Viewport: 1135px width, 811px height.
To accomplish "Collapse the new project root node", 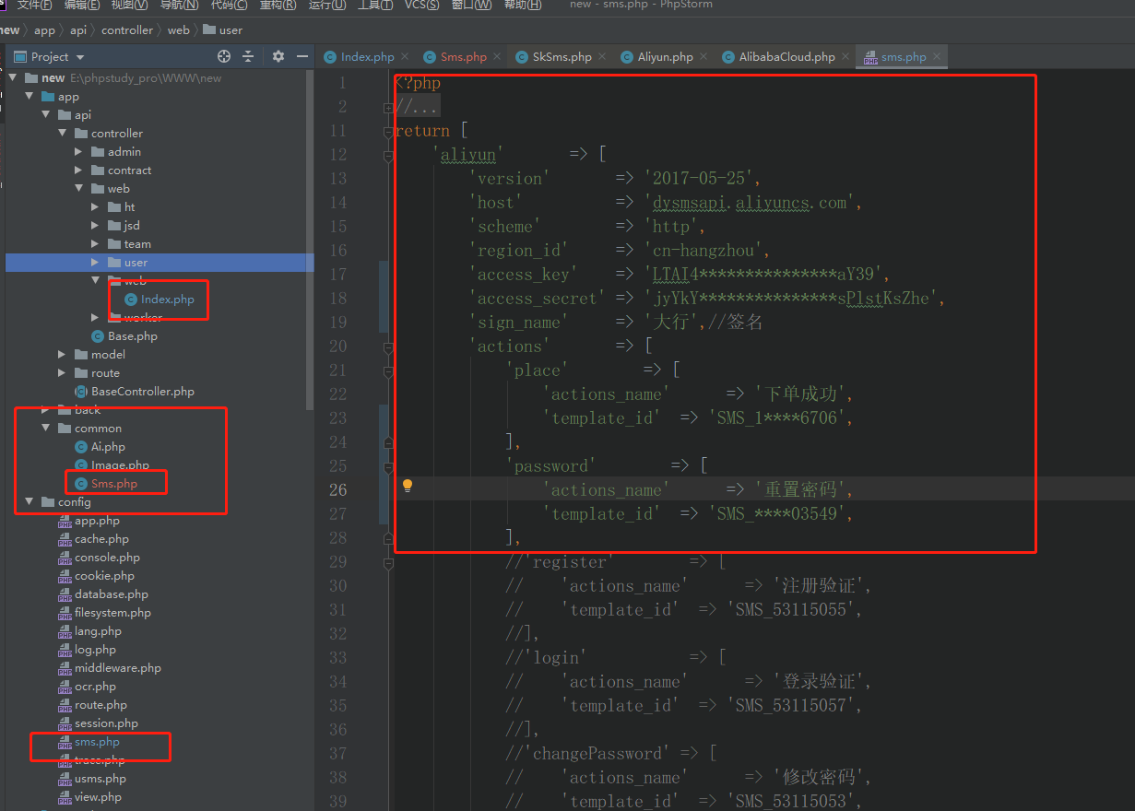I will click(13, 78).
